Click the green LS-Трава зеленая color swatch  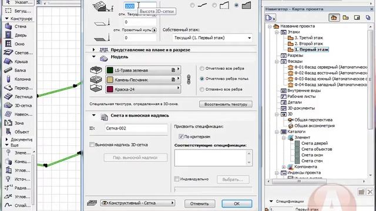click(110, 70)
